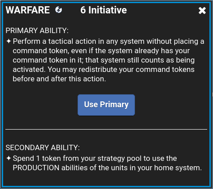Close the Warfare card with the X
Screen dimensions: 213x189
(x=202, y=11)
